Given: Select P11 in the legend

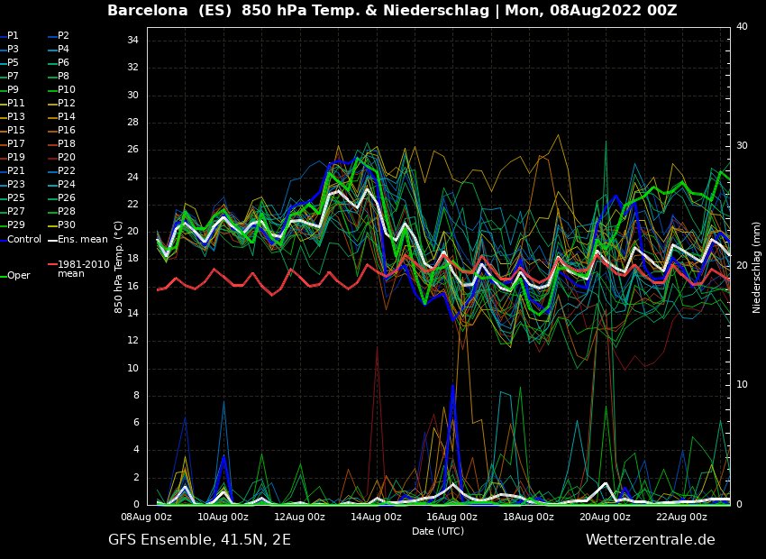Looking at the screenshot, I should (x=13, y=103).
